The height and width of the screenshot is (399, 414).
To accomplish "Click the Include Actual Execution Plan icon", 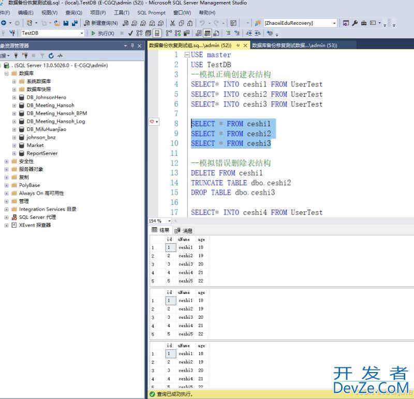I will [x=169, y=33].
